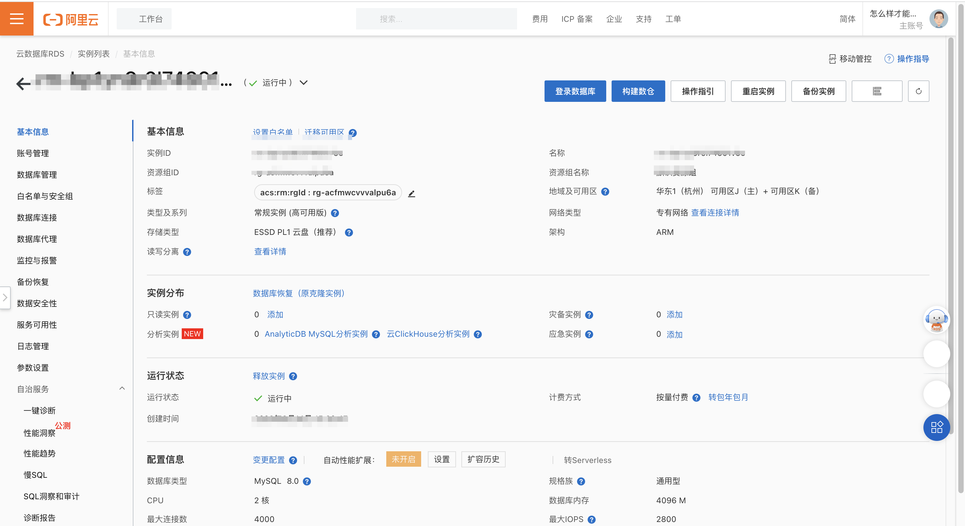
Task: Toggle the 未开启 auto performance scaling status
Action: [x=403, y=459]
